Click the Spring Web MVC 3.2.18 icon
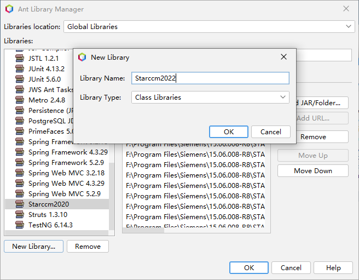Viewport: 359px width, 280px height. (20, 173)
